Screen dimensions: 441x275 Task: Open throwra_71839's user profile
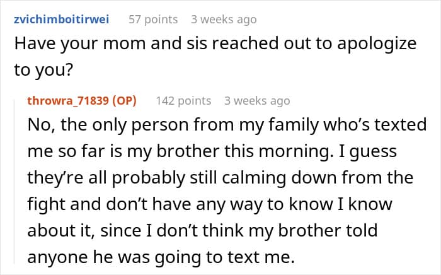coord(68,100)
